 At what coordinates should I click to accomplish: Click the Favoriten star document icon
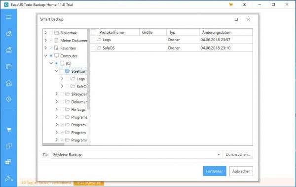tap(56, 48)
